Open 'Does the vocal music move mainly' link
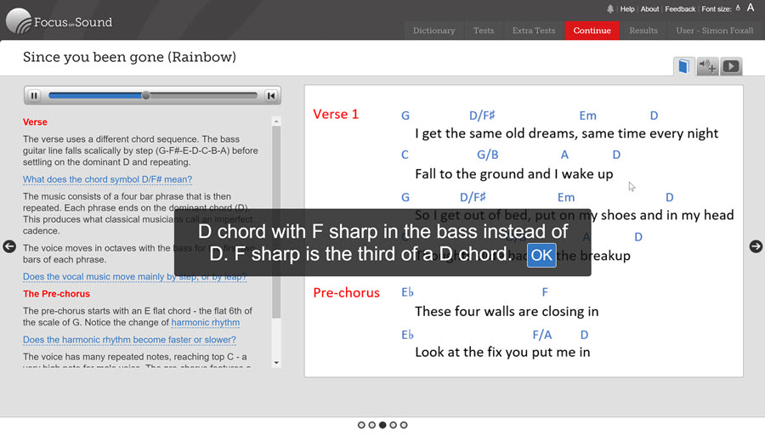 point(134,277)
